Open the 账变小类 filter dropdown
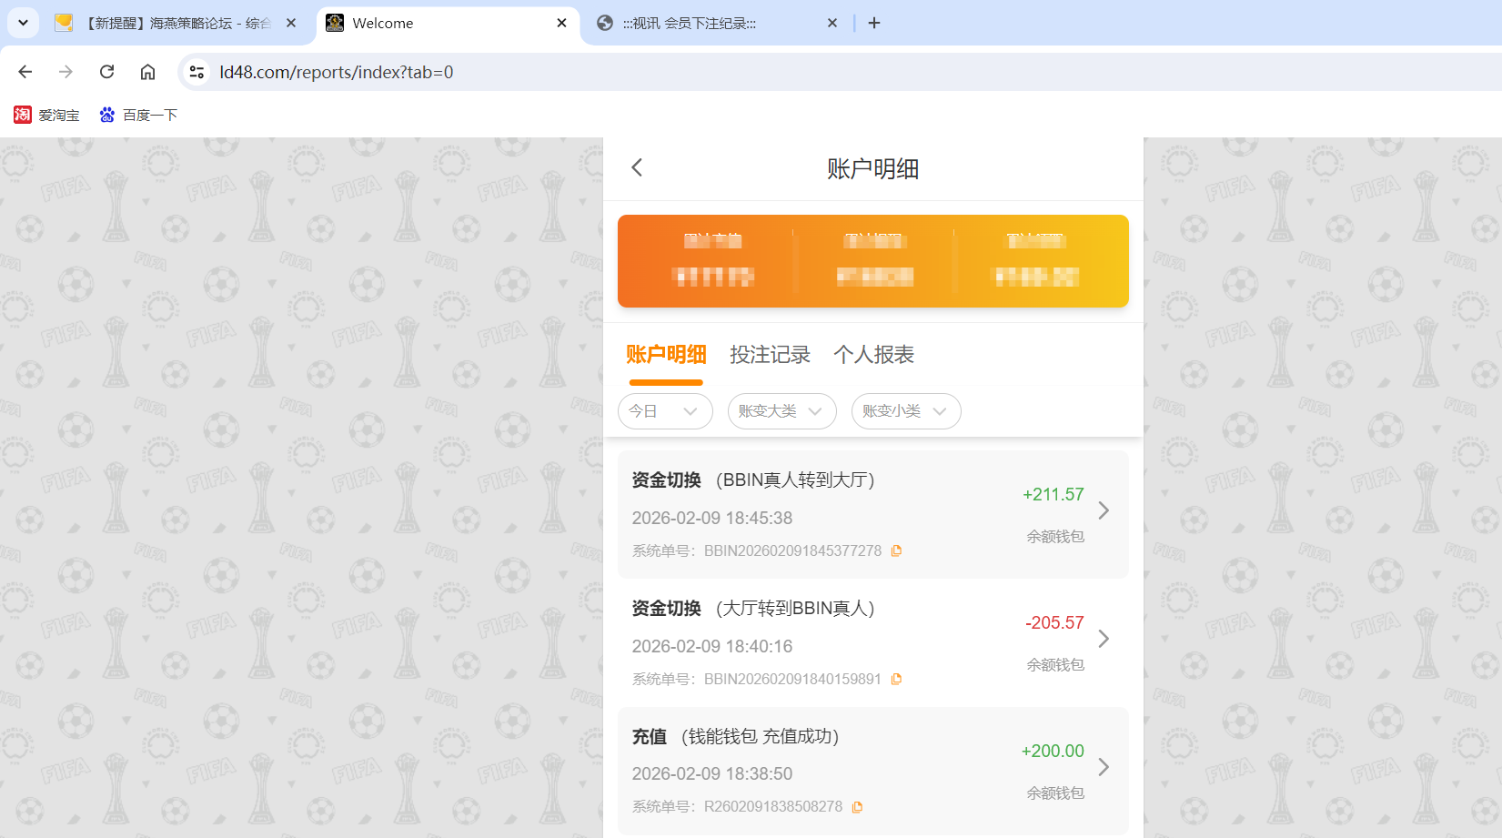 905,411
